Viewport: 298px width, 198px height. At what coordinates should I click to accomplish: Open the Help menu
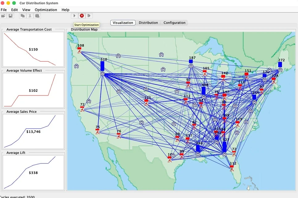[65, 10]
